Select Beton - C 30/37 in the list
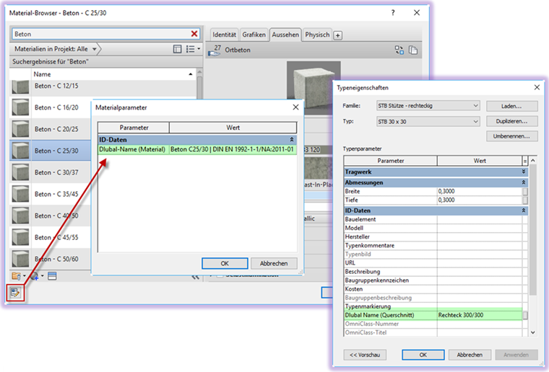This screenshot has width=549, height=372. pyautogui.click(x=56, y=172)
